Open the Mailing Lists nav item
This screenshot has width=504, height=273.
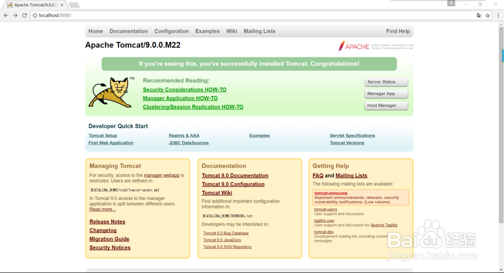(x=260, y=31)
